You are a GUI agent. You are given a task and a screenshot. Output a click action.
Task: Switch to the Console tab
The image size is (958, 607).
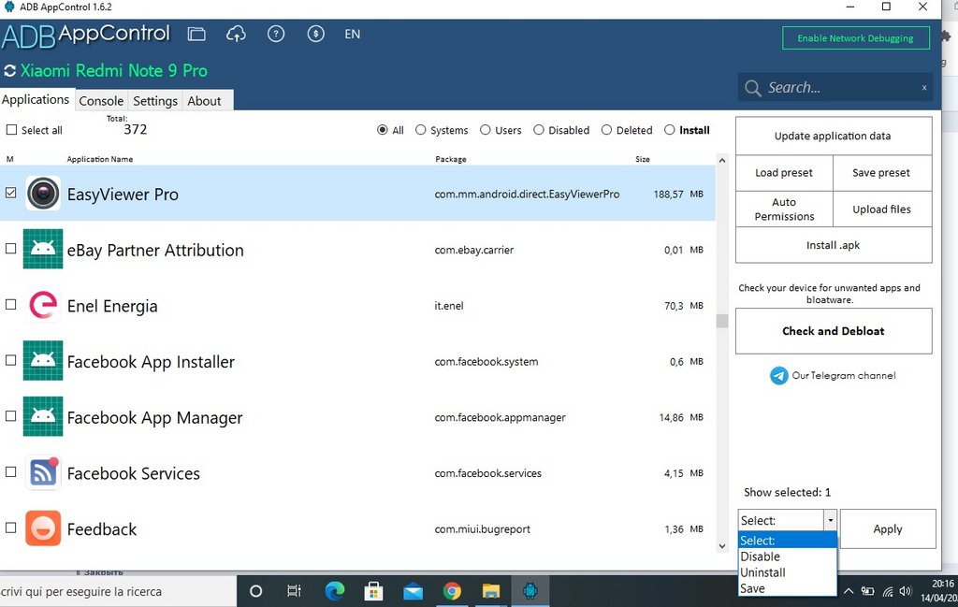tap(101, 101)
